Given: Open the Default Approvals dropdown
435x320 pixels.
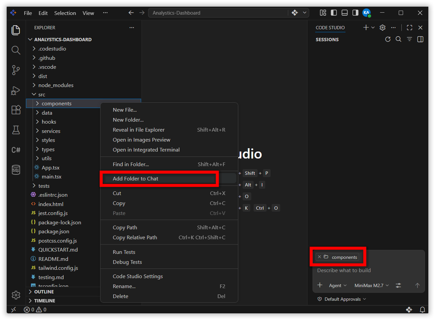Looking at the screenshot, I should tap(342, 299).
